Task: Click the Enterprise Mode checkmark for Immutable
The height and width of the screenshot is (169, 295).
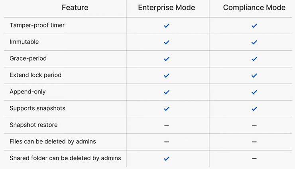Action: pos(167,42)
